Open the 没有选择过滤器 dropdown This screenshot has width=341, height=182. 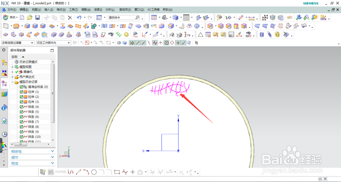point(18,43)
